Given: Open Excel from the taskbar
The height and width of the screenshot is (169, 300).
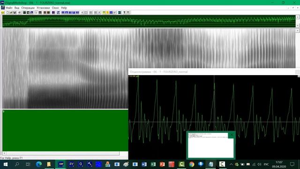Looking at the screenshot, I should tap(153, 164).
